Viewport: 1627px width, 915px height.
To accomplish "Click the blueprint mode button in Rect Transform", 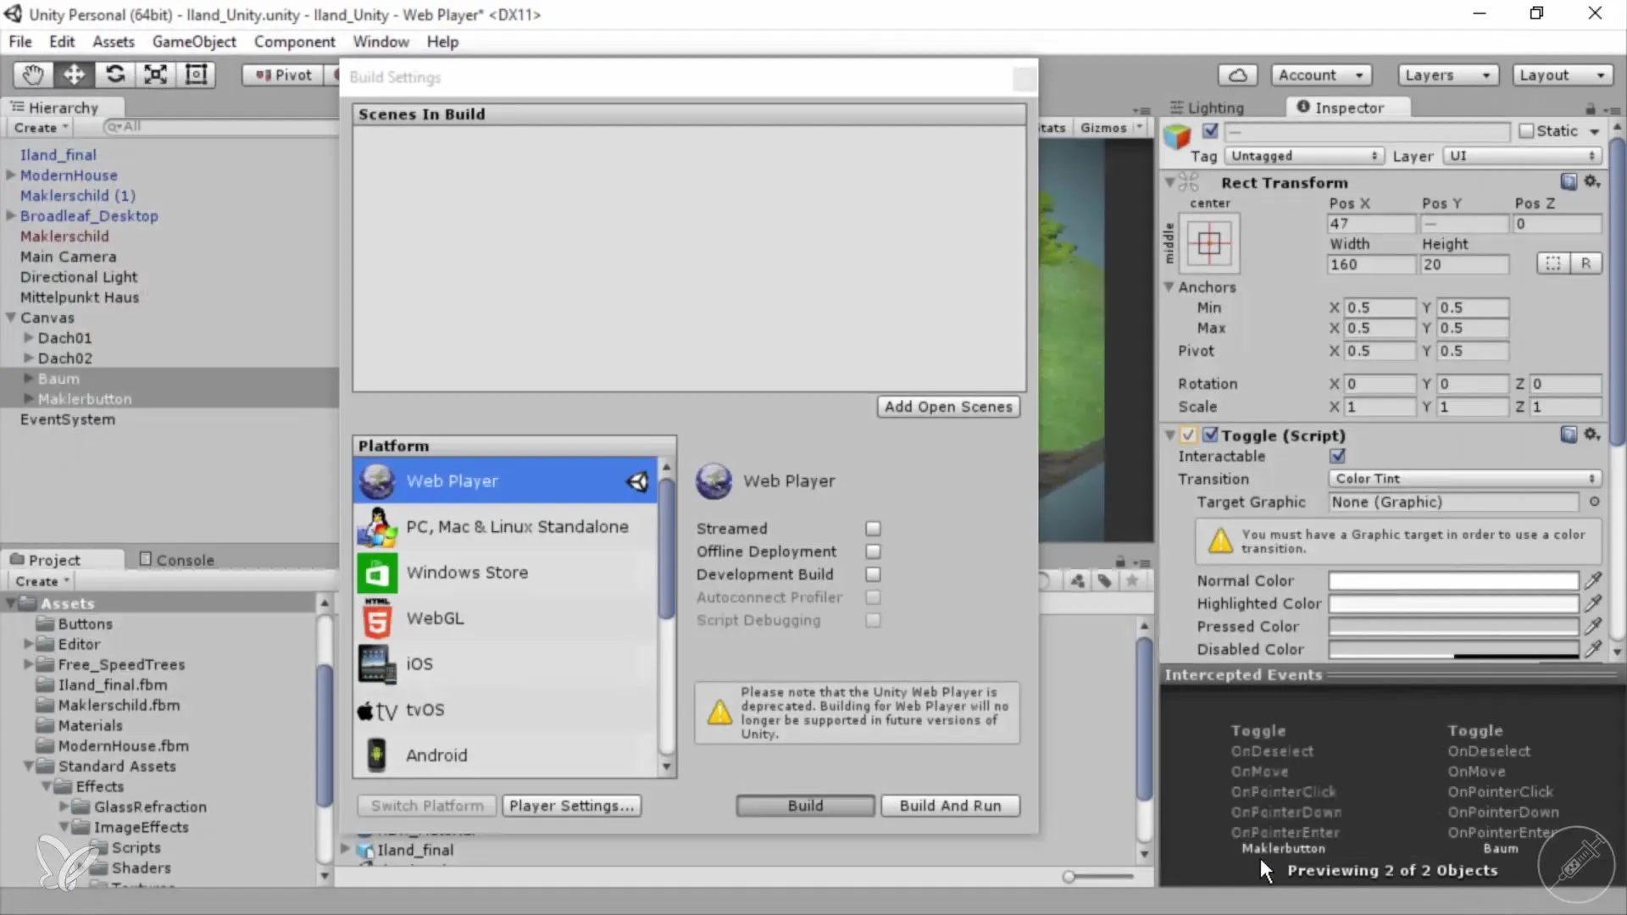I will [1552, 263].
